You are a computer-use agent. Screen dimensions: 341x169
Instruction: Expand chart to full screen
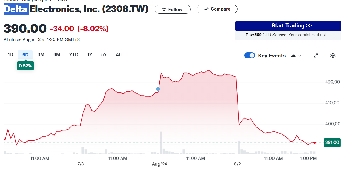[x=316, y=56]
